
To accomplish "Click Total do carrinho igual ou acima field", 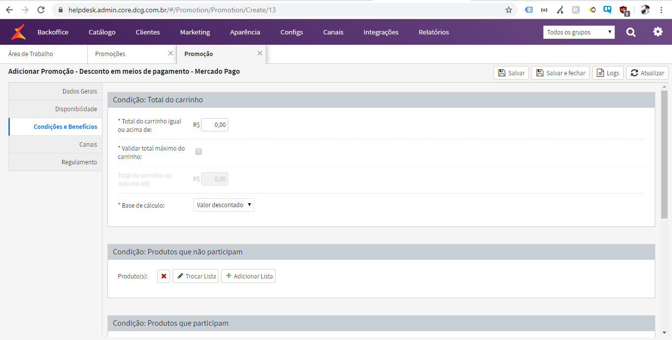I will [214, 125].
